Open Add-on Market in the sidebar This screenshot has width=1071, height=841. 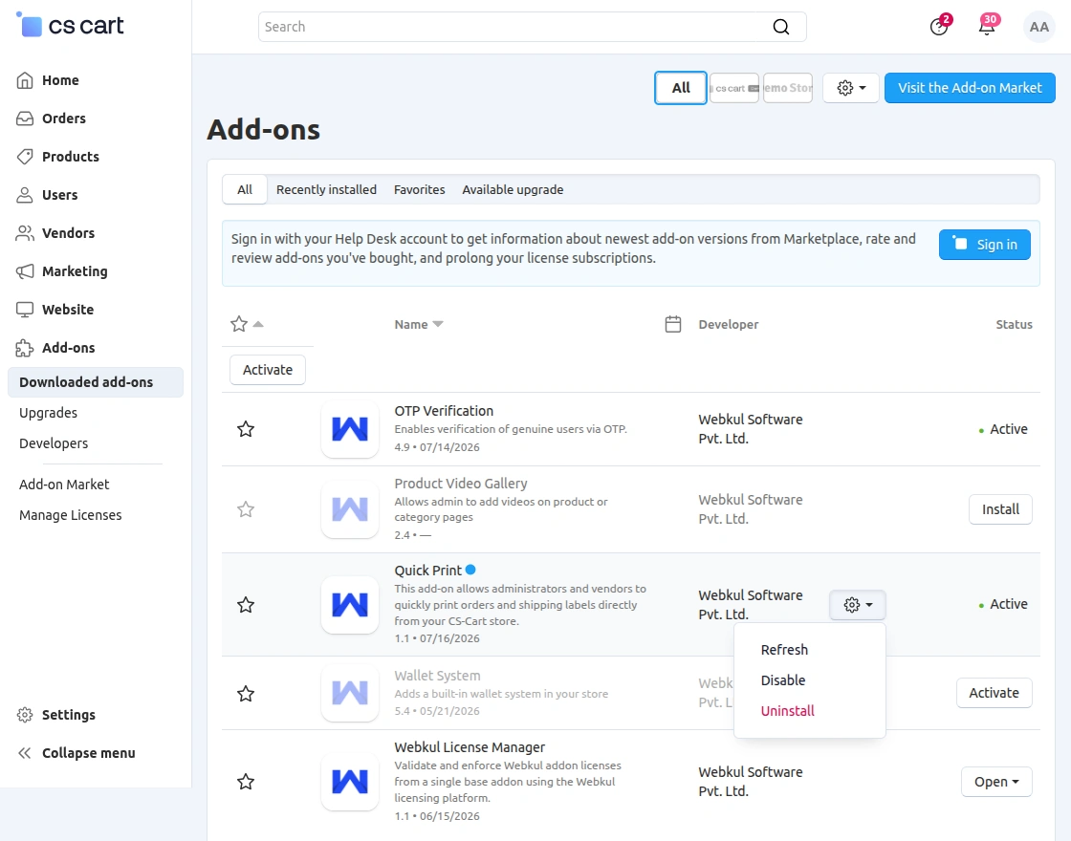click(64, 485)
